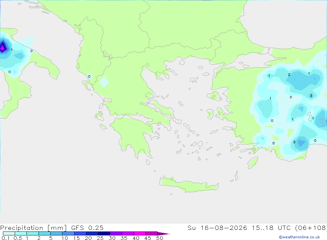Select the legend label "15"

[x=77, y=238]
